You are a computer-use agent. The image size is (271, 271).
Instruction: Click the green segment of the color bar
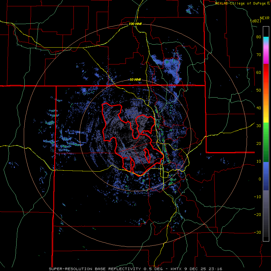click(266, 142)
